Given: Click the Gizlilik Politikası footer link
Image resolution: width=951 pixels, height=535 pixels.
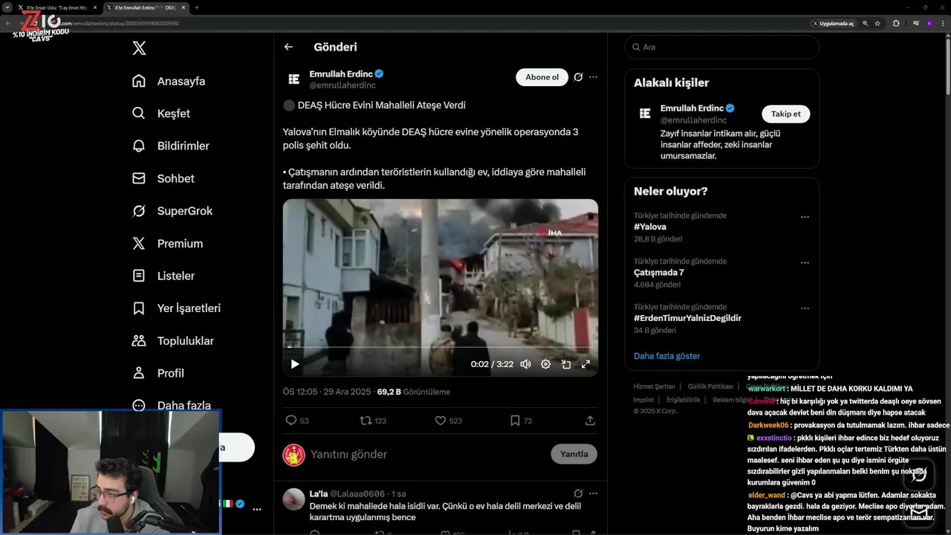Looking at the screenshot, I should 710,386.
